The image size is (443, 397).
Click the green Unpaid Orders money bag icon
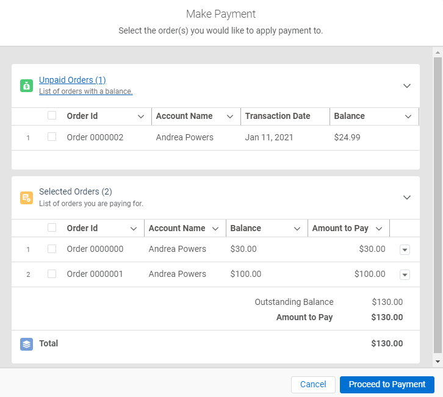pyautogui.click(x=26, y=85)
